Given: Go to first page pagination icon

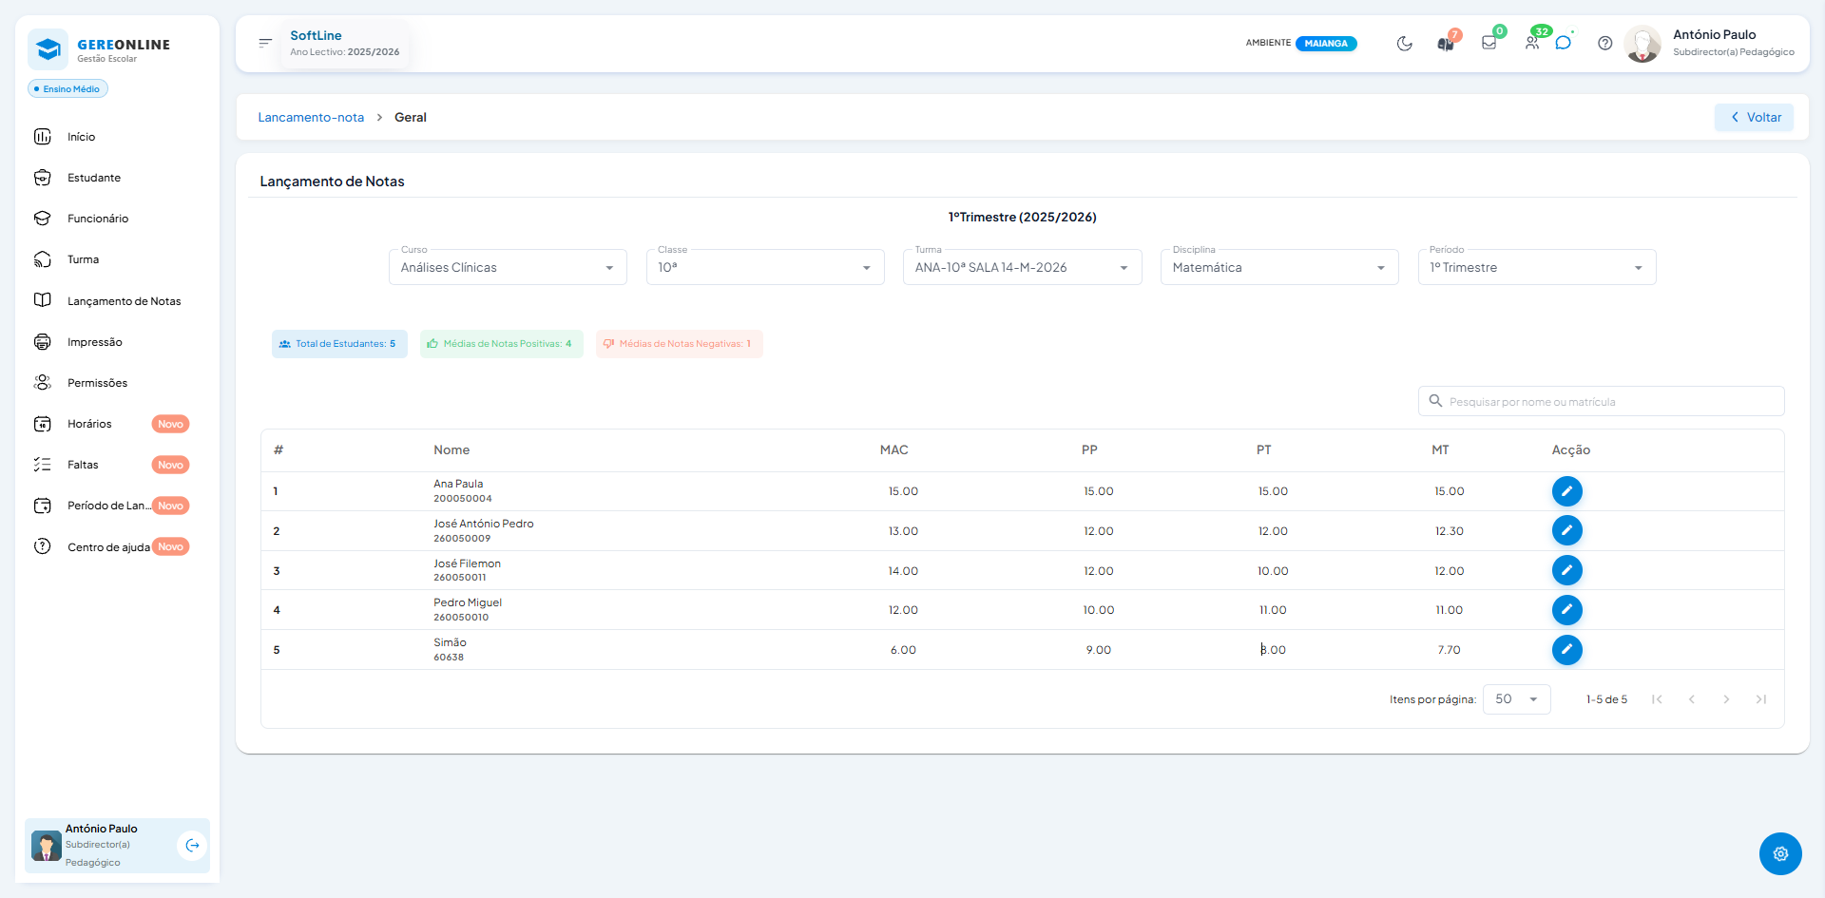Looking at the screenshot, I should tap(1657, 699).
